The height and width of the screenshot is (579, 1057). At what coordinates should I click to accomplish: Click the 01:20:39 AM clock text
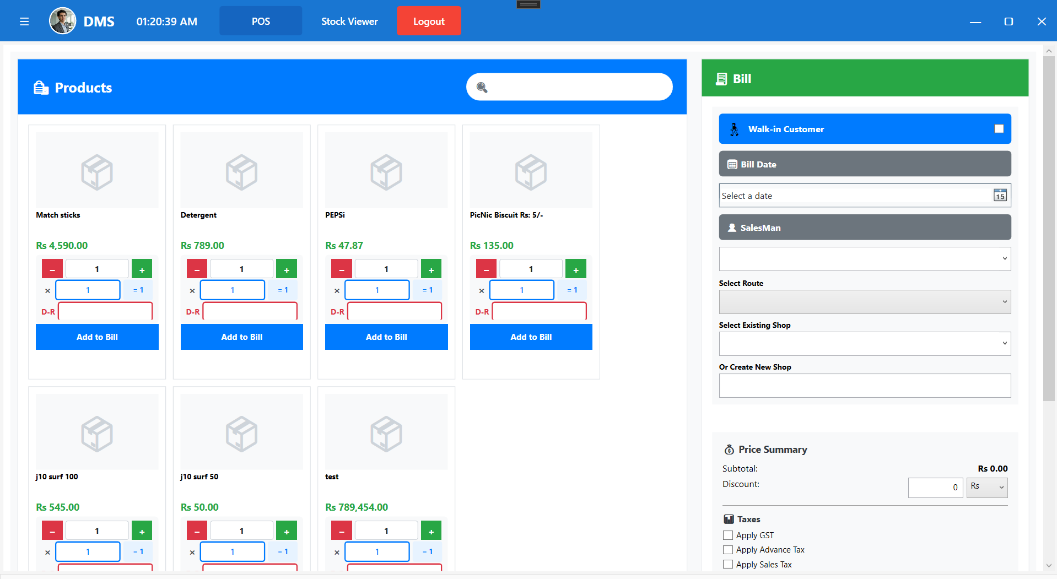pos(167,21)
